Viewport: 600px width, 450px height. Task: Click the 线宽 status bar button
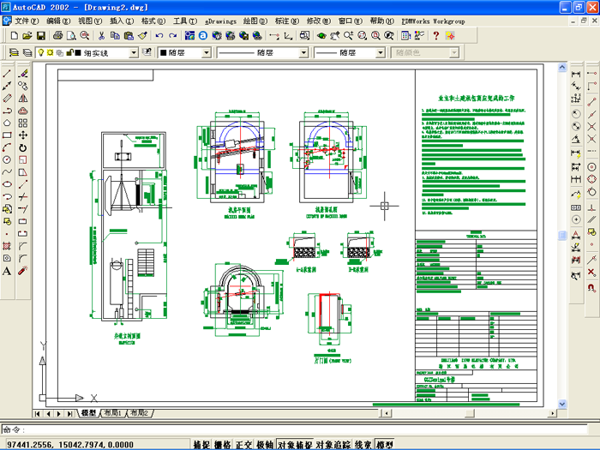tap(363, 444)
